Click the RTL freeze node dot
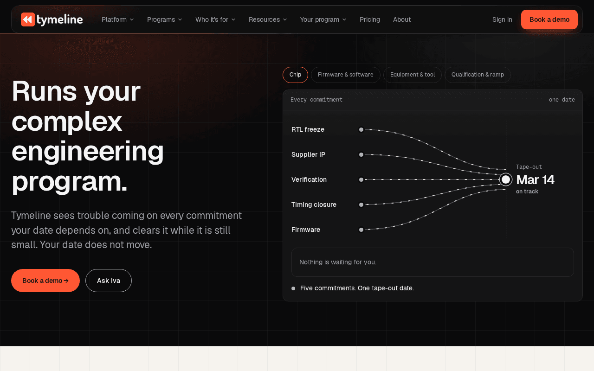 click(x=361, y=129)
